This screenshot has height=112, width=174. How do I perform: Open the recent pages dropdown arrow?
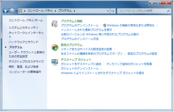coord(17,11)
